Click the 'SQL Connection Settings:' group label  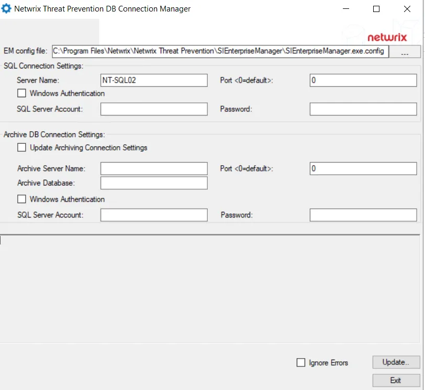(43, 66)
